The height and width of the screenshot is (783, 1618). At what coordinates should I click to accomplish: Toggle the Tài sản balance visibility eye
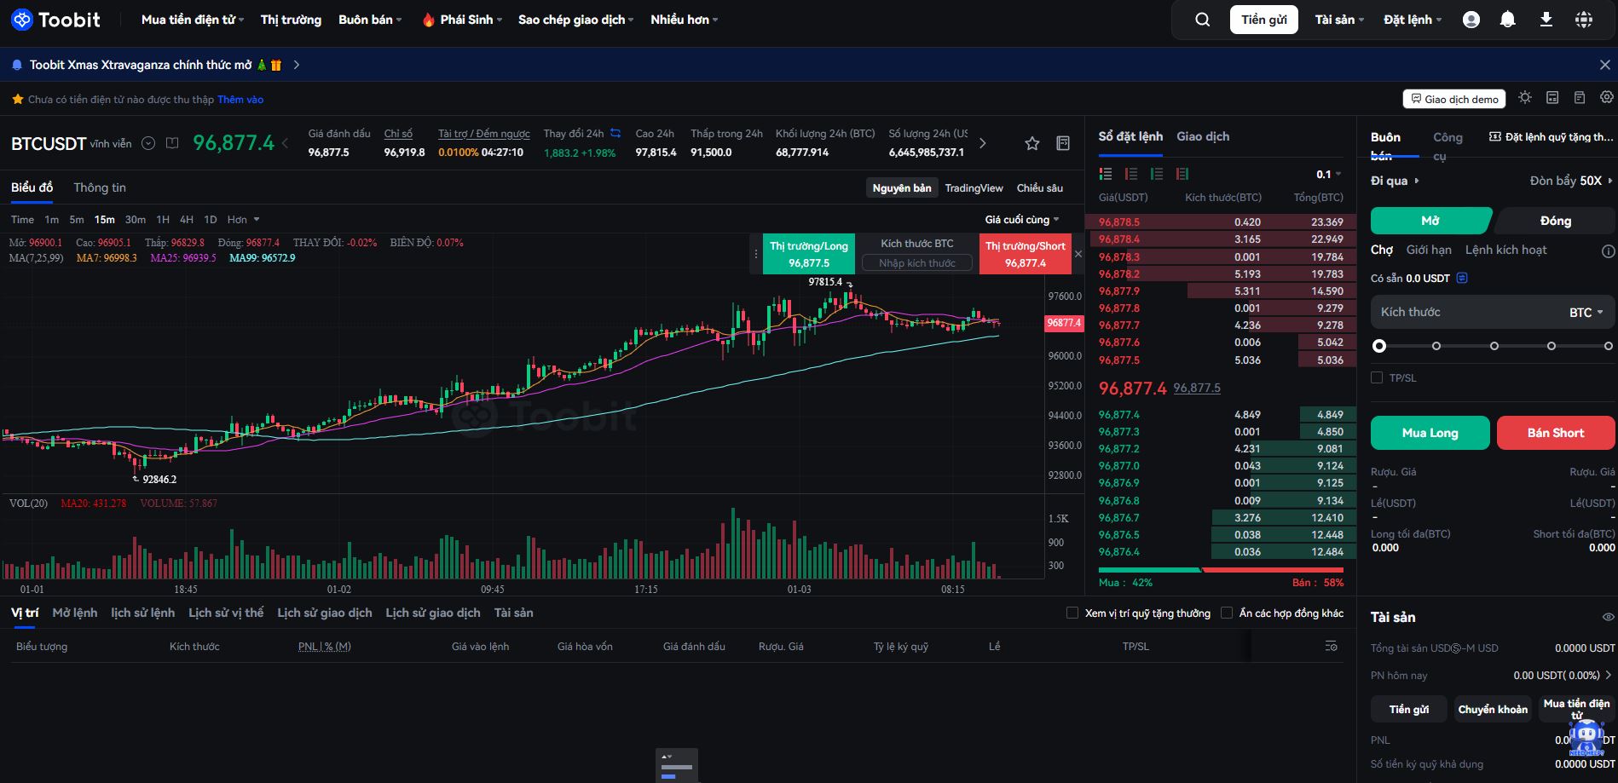pyautogui.click(x=1608, y=617)
